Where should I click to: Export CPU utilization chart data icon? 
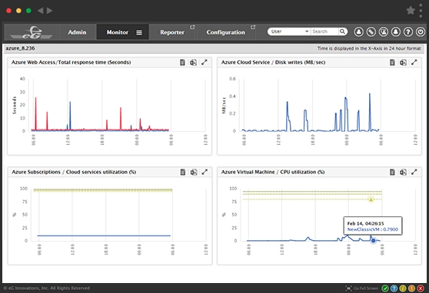(x=403, y=172)
